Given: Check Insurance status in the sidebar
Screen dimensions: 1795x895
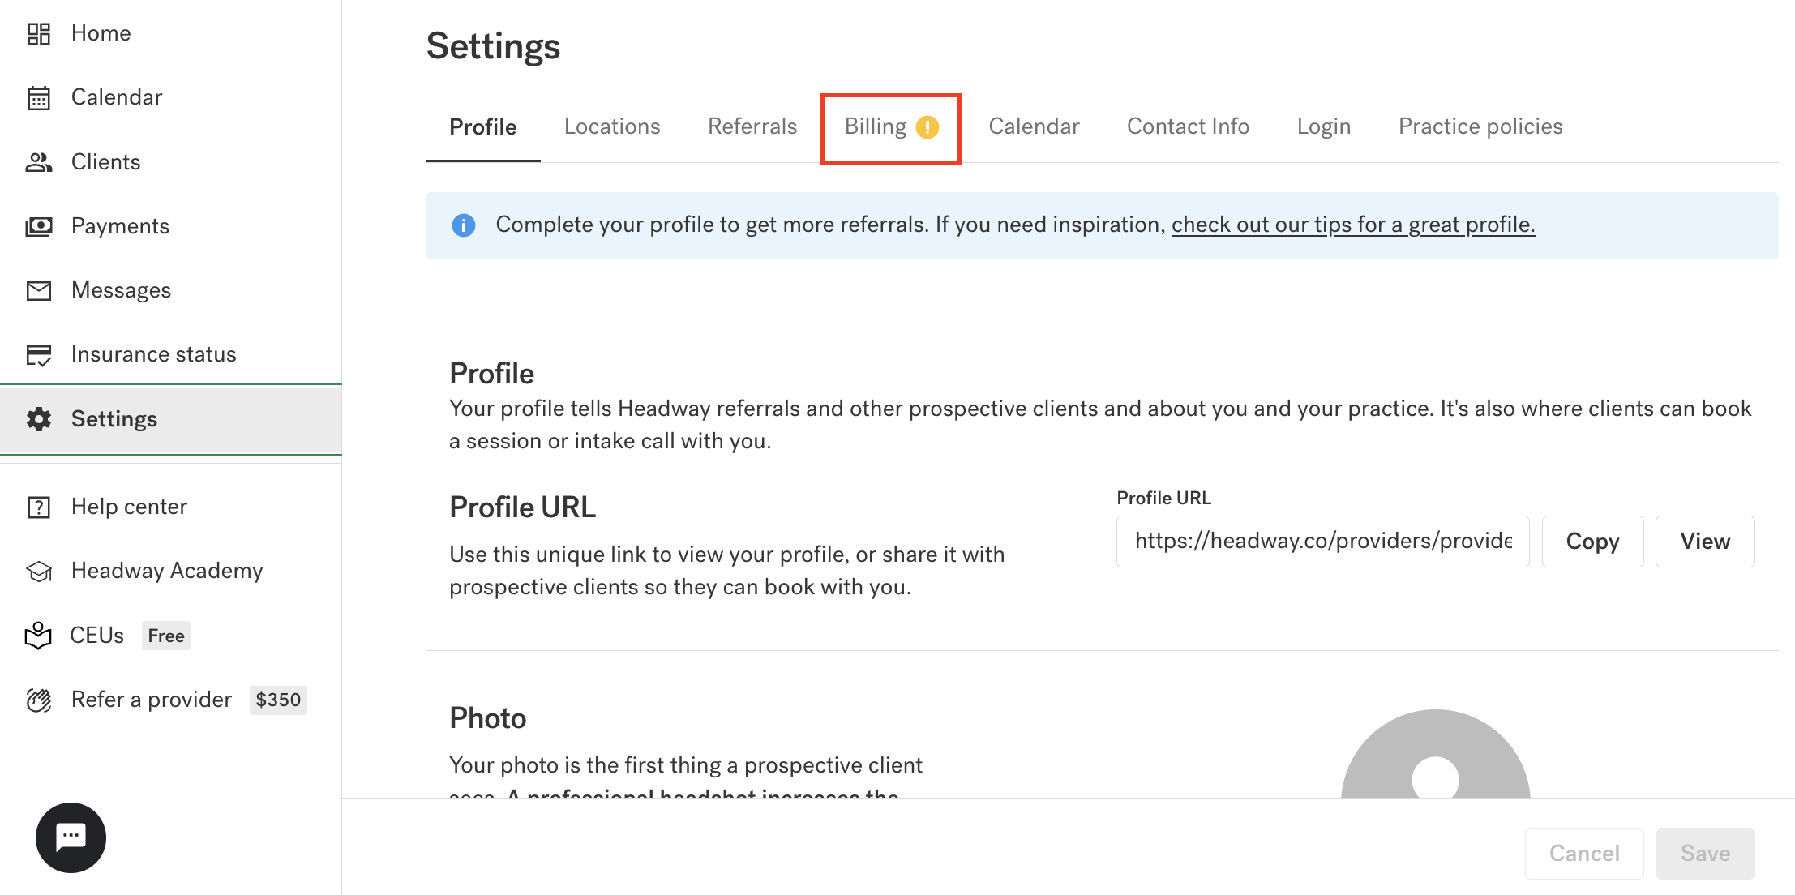Looking at the screenshot, I should point(153,353).
